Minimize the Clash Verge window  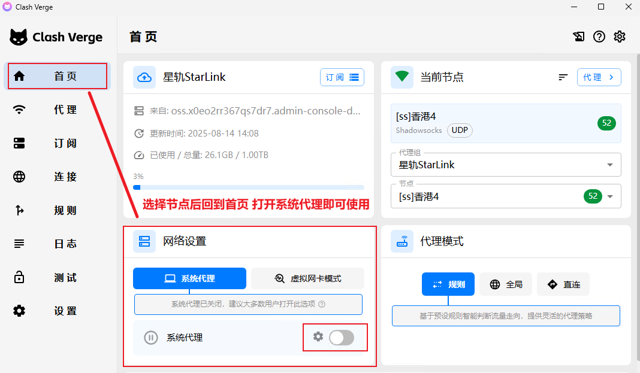tap(574, 7)
